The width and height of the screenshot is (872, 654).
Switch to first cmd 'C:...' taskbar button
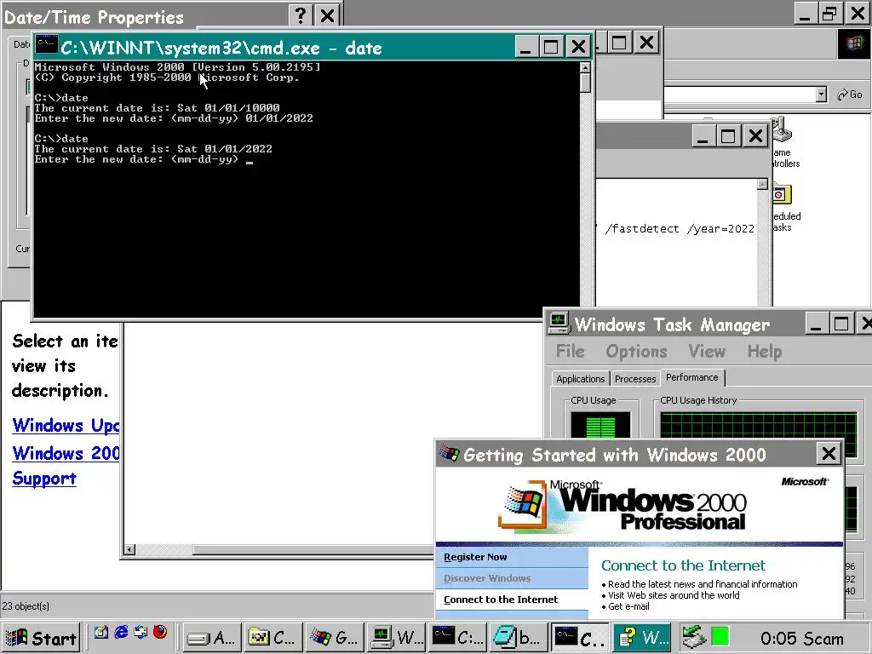[456, 637]
